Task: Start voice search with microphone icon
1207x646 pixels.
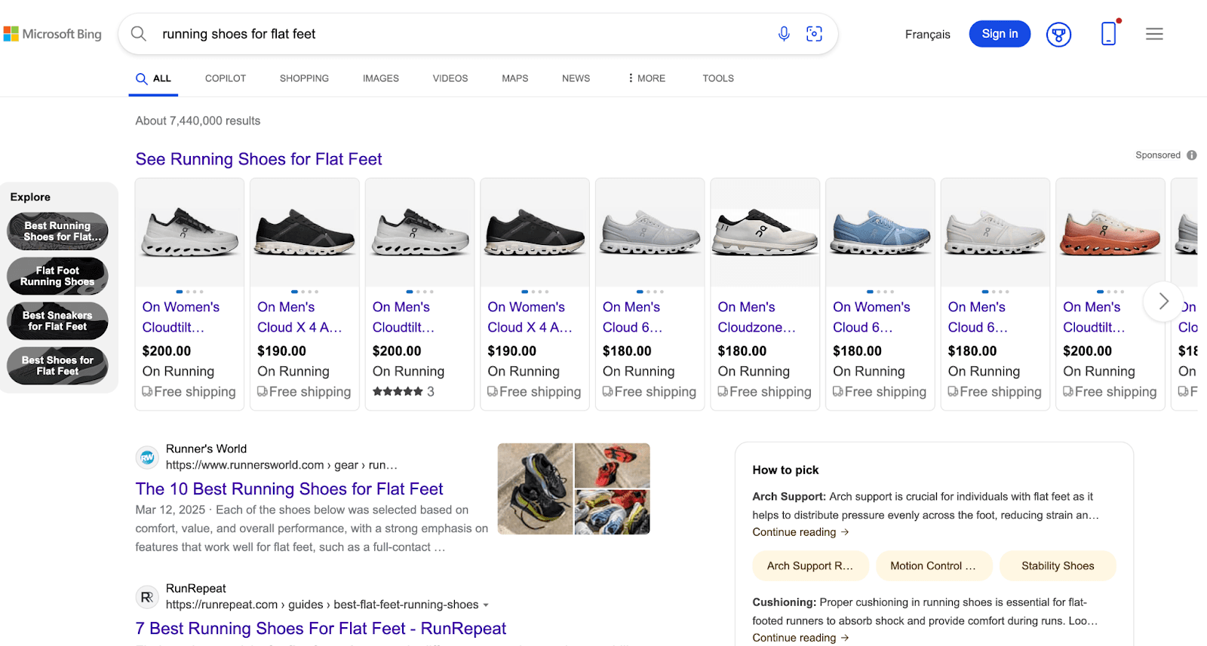Action: 784,34
